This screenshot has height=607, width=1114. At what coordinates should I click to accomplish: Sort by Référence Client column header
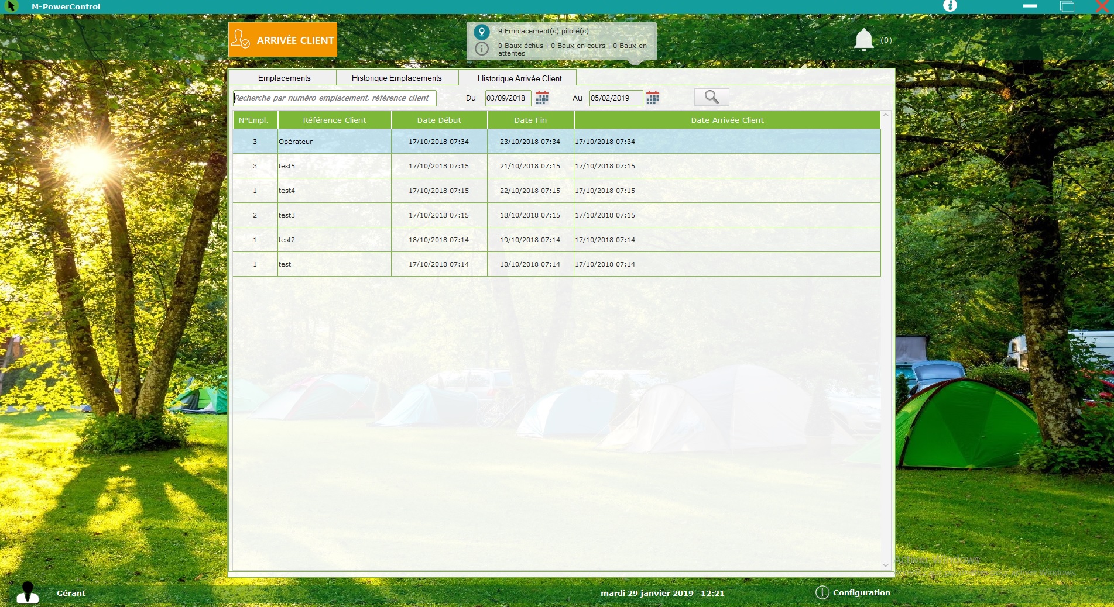pos(334,120)
